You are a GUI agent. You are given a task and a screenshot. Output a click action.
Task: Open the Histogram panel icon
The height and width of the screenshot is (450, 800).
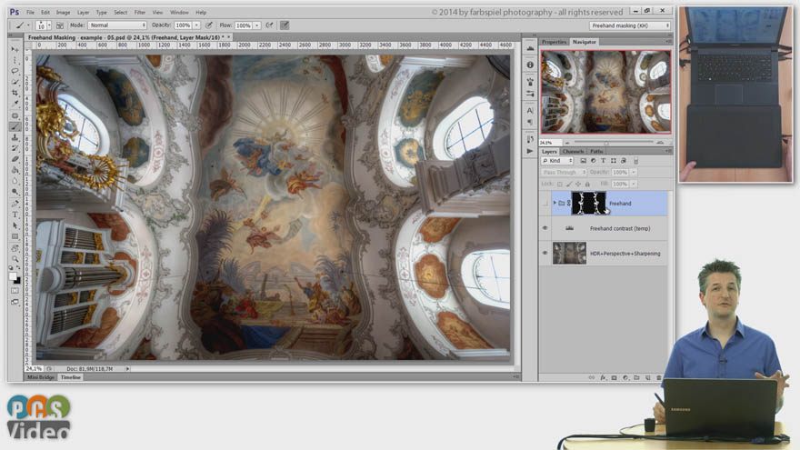click(x=530, y=48)
